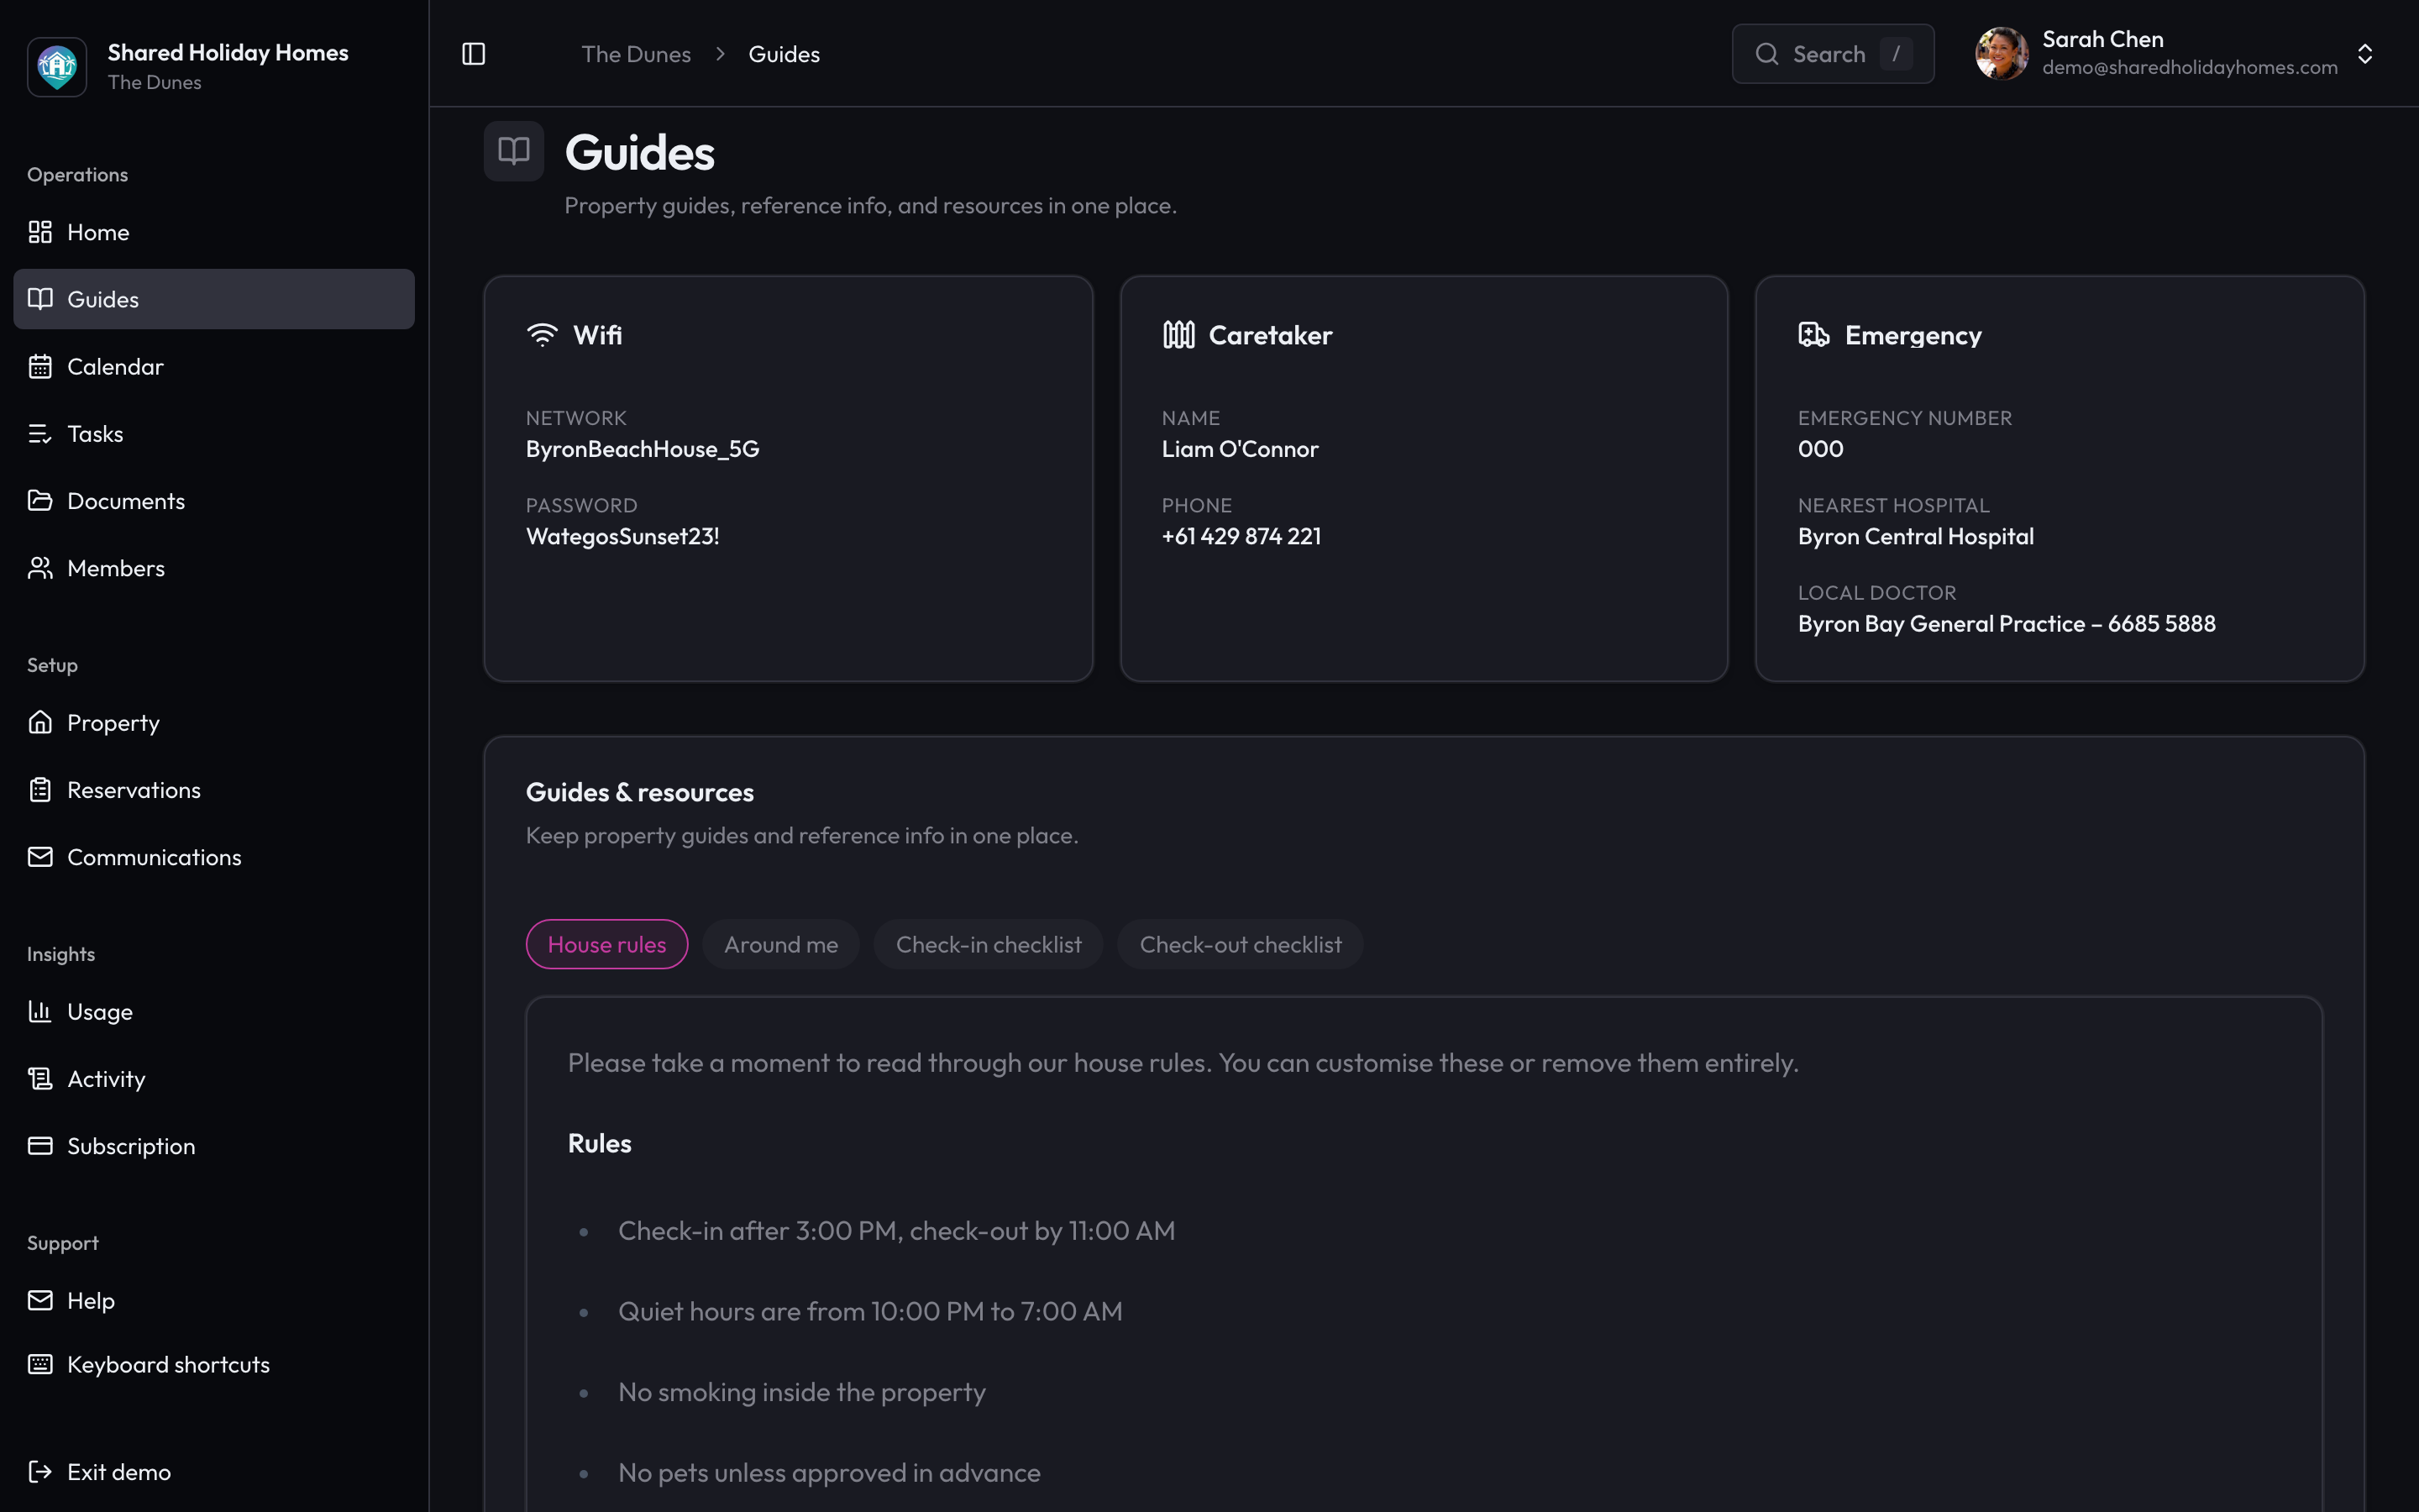2419x1512 pixels.
Task: Go to Members people icon
Action: [40, 568]
